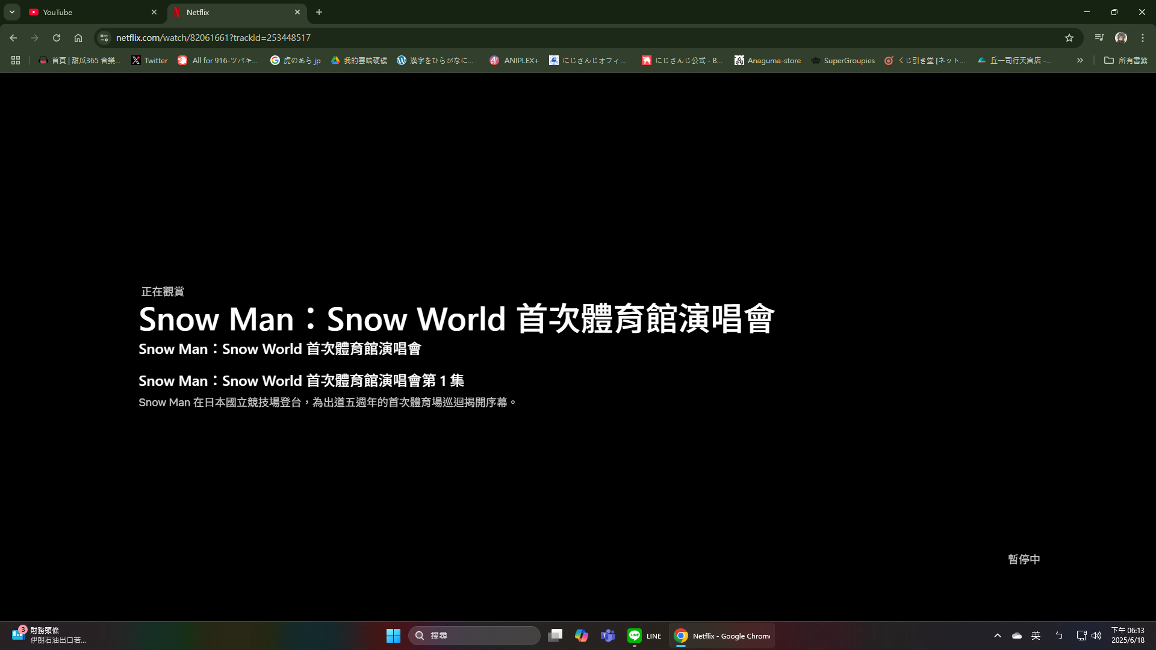Viewport: 1156px width, 650px height.
Task: Open the clock showing 下午 06:13
Action: click(x=1128, y=636)
